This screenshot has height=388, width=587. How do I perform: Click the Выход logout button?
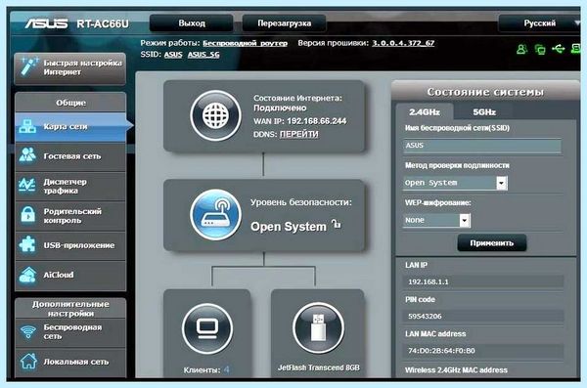(192, 23)
